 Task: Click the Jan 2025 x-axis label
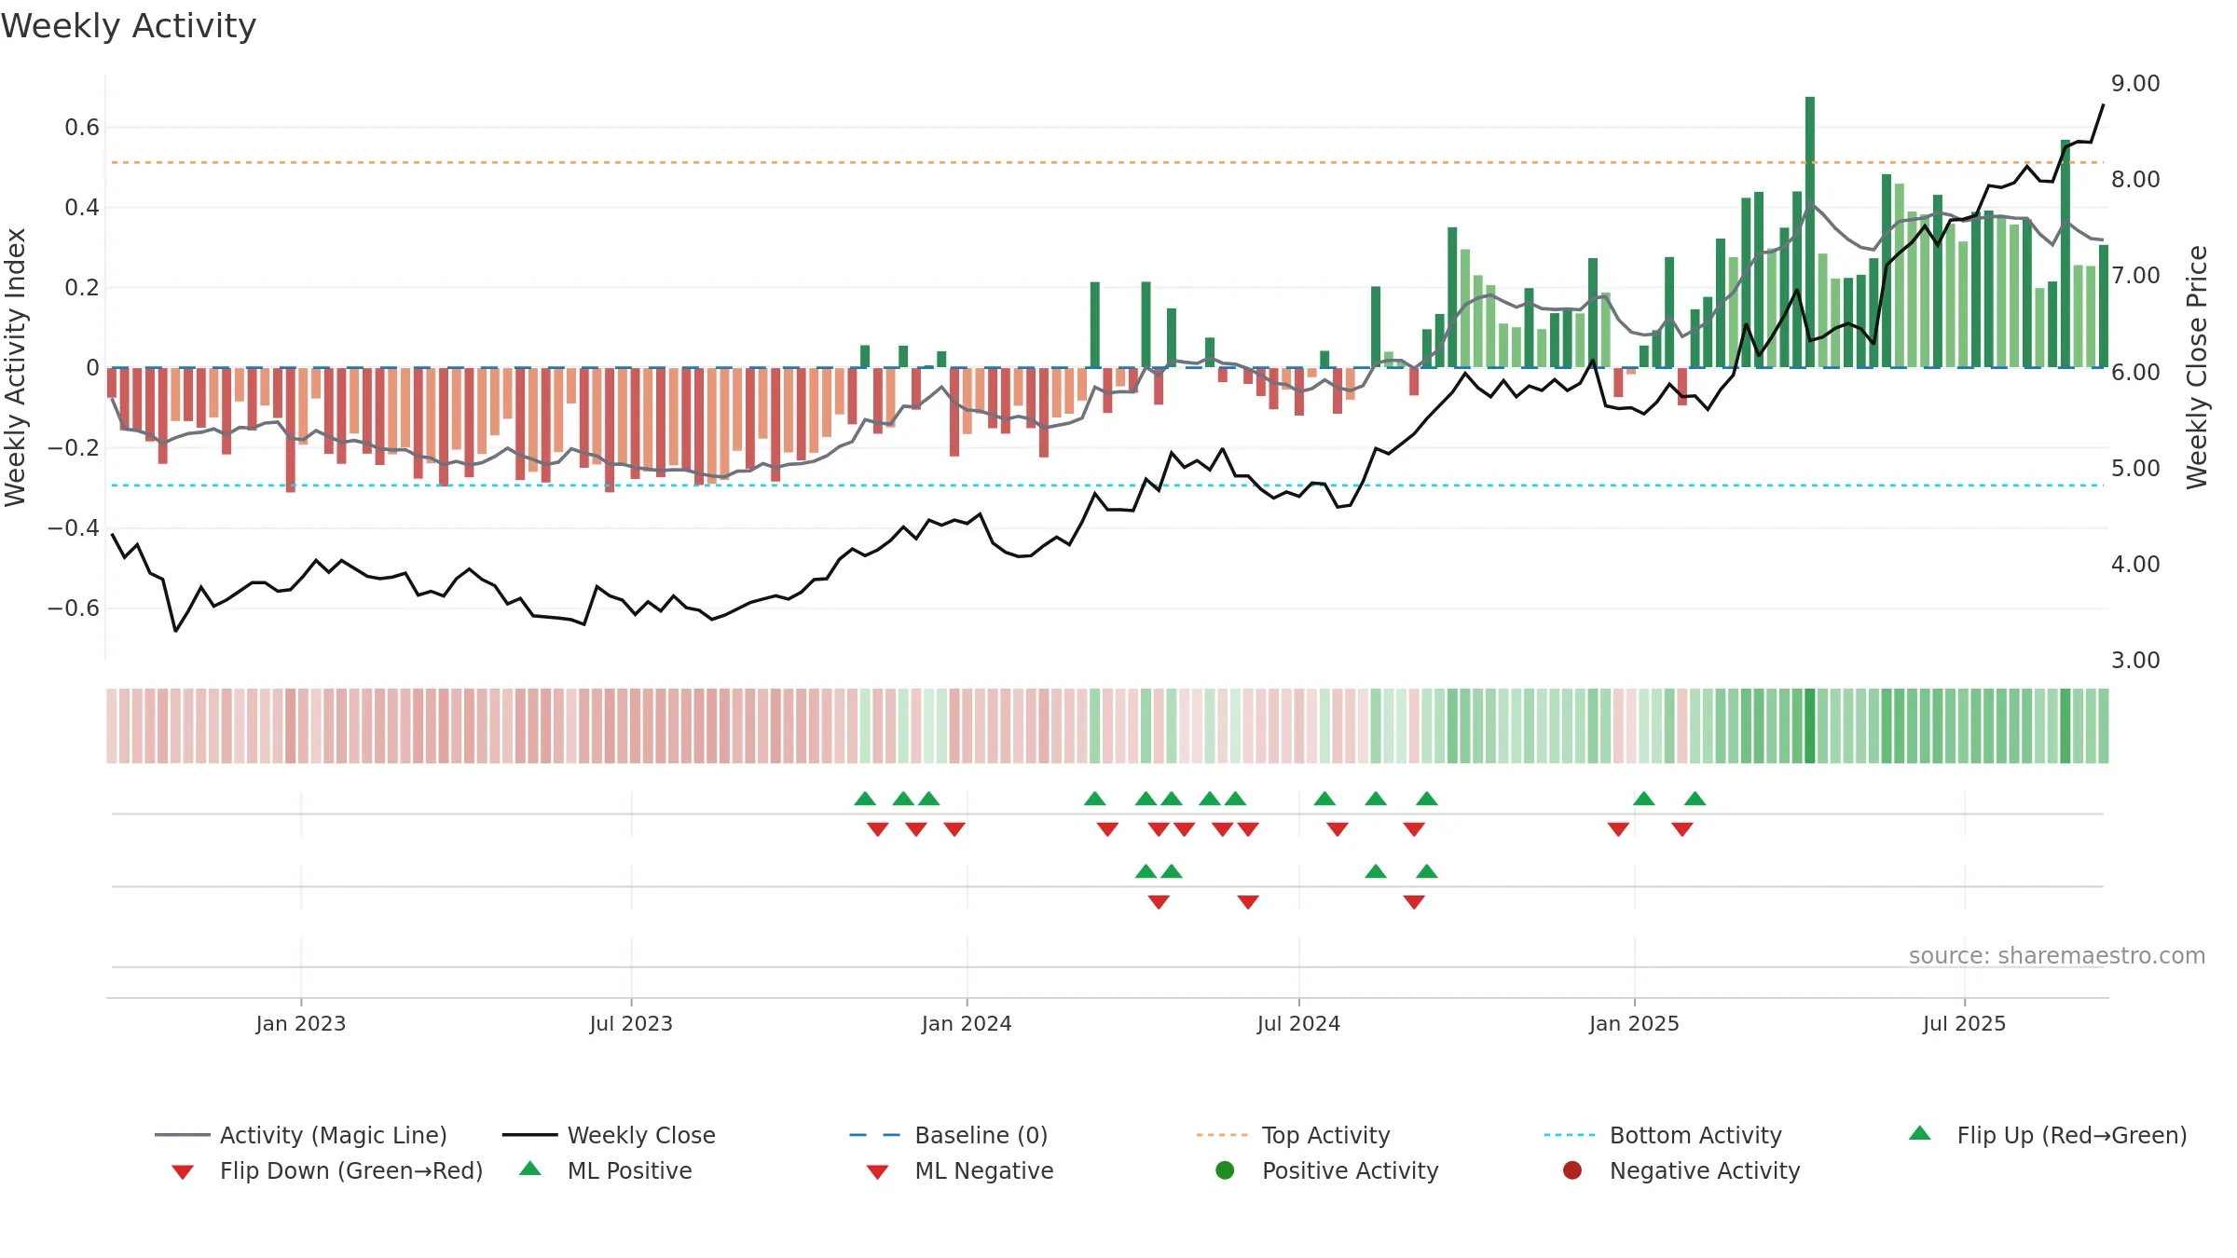[x=1634, y=1023]
